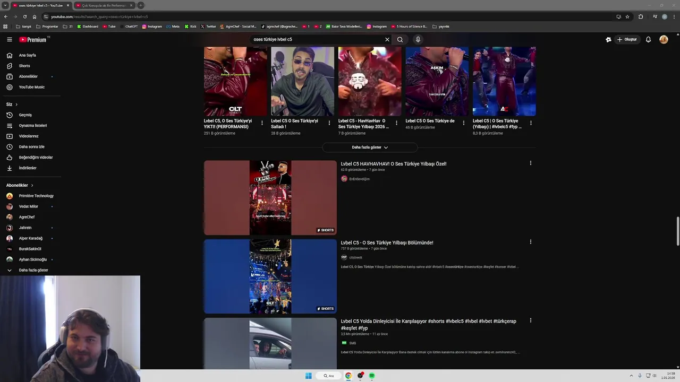Open the Kick bookmark
The height and width of the screenshot is (382, 680).
point(191,27)
